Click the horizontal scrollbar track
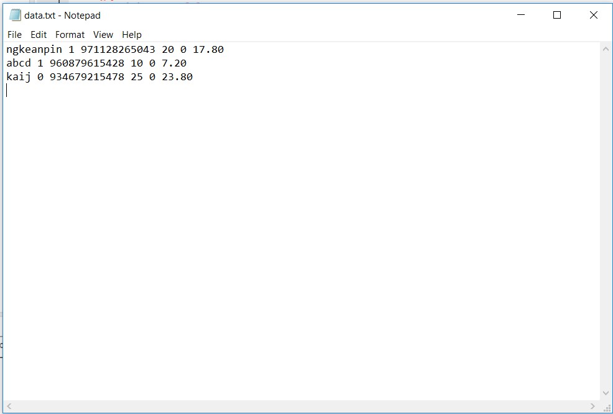Screen dimensions: 613x414 click(x=298, y=405)
